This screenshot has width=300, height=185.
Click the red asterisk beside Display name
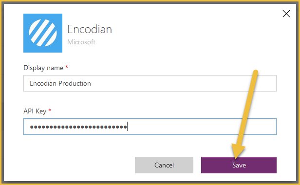pos(67,67)
